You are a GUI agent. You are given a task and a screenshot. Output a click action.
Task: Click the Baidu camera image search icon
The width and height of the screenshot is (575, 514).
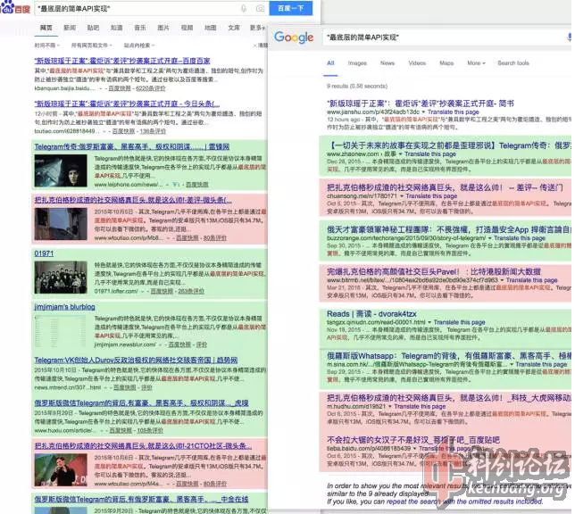coord(259,8)
